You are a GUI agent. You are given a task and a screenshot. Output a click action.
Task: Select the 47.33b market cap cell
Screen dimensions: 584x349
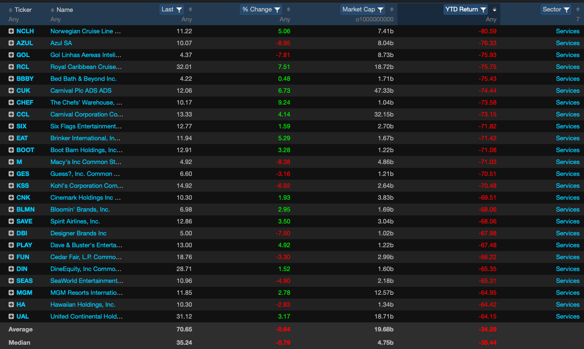click(x=384, y=90)
